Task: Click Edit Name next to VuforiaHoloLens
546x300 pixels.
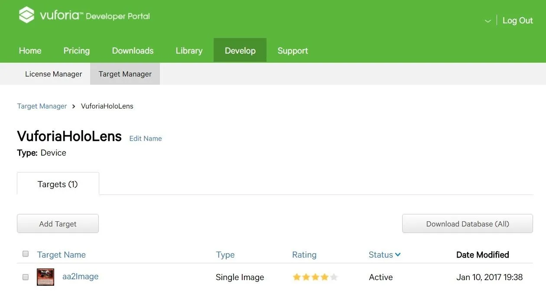Action: coord(146,138)
